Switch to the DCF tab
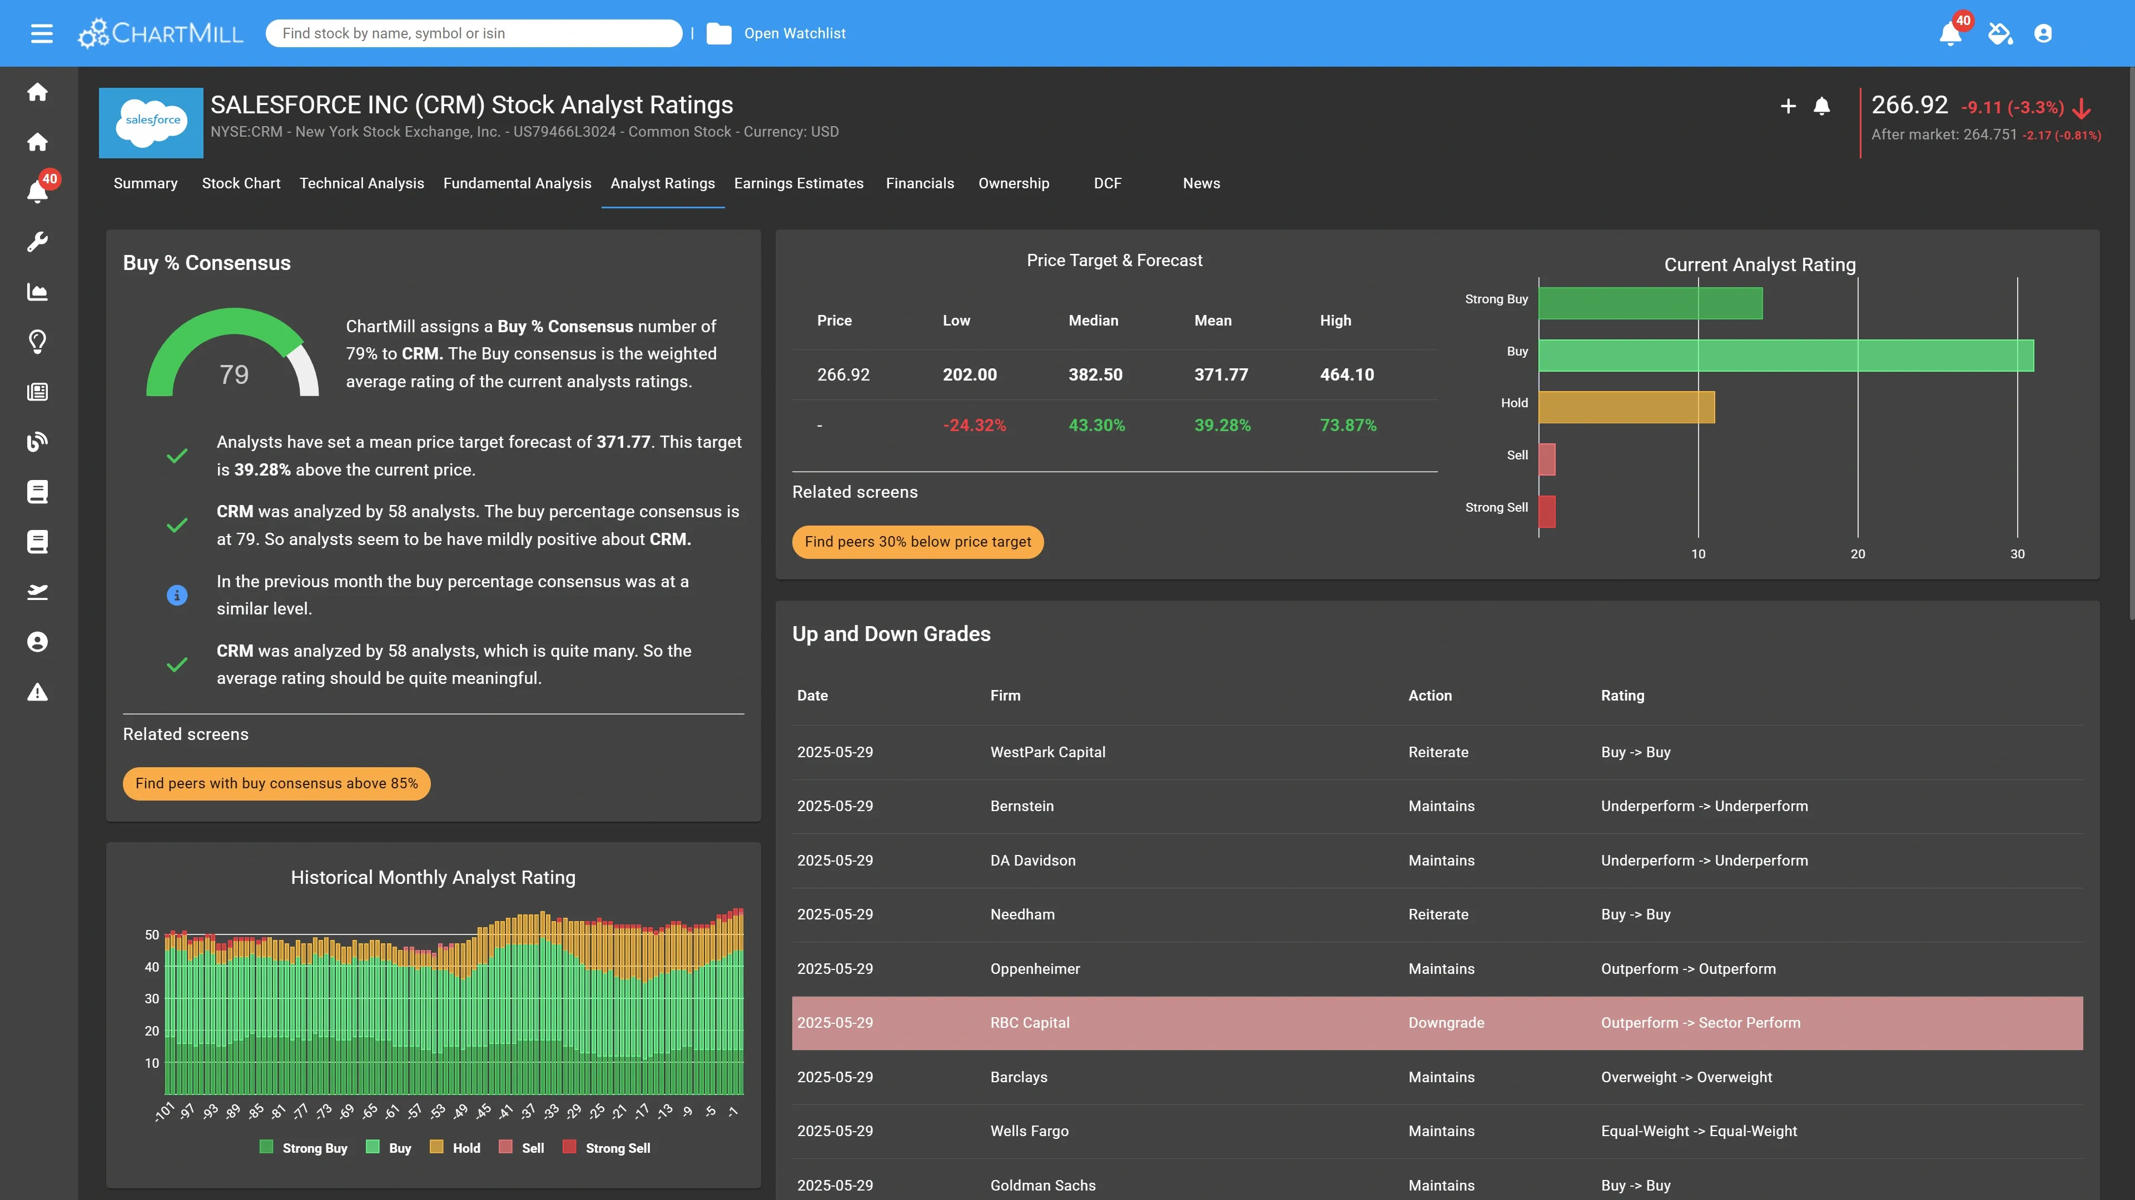This screenshot has width=2135, height=1200. pos(1108,183)
